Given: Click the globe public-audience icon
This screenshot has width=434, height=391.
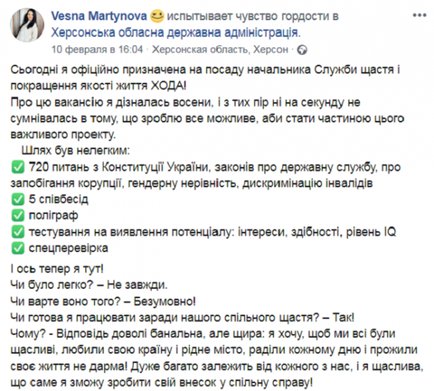Looking at the screenshot, I should click(304, 50).
